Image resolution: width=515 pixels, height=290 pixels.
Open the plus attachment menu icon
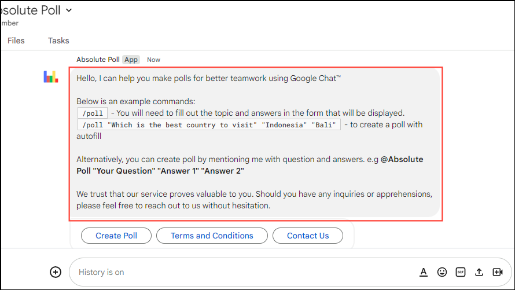point(56,272)
